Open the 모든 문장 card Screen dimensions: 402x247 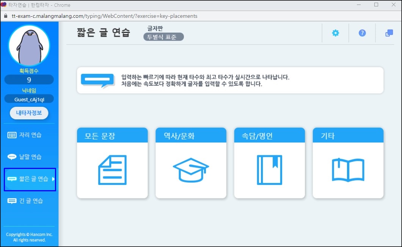pos(112,163)
